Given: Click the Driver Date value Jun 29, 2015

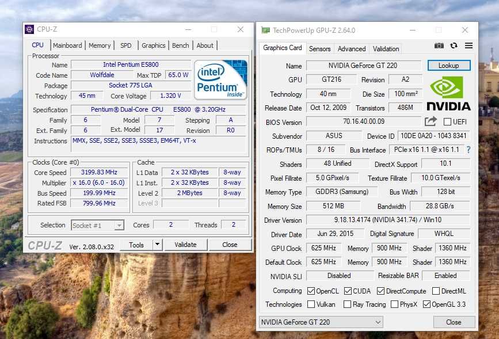Looking at the screenshot, I should (336, 234).
